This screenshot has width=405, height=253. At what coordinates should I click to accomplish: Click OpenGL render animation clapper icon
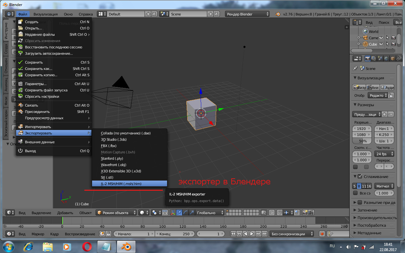point(311,213)
